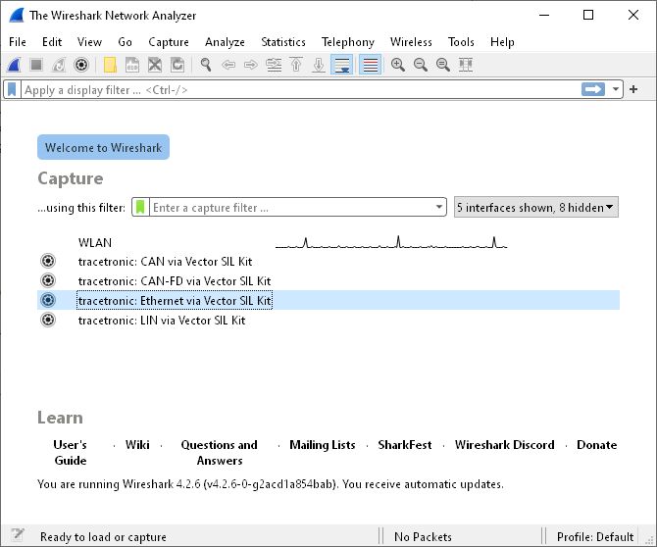Go back with the left arrow icon
Viewport: 657px width, 547px height.
click(x=228, y=65)
